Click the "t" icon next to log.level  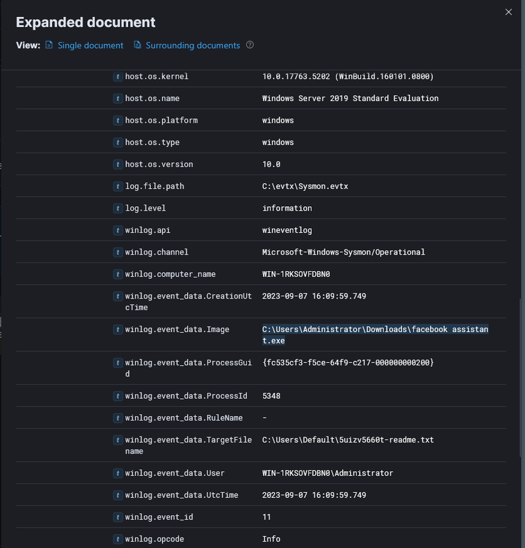[x=117, y=208]
